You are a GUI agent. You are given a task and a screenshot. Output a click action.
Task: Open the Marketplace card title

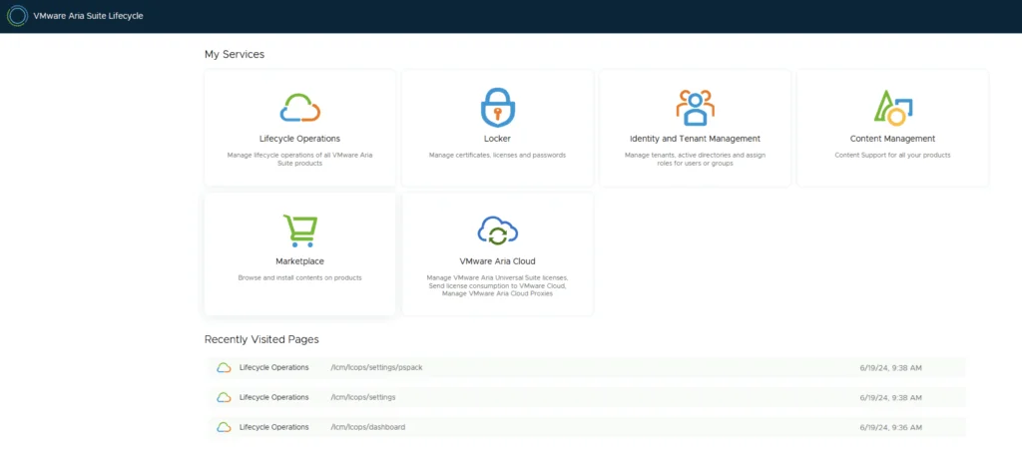pos(299,261)
